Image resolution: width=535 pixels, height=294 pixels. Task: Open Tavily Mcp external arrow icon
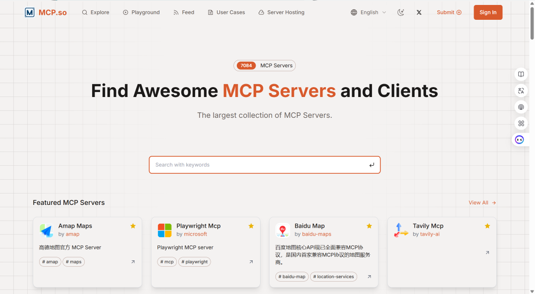(x=487, y=253)
